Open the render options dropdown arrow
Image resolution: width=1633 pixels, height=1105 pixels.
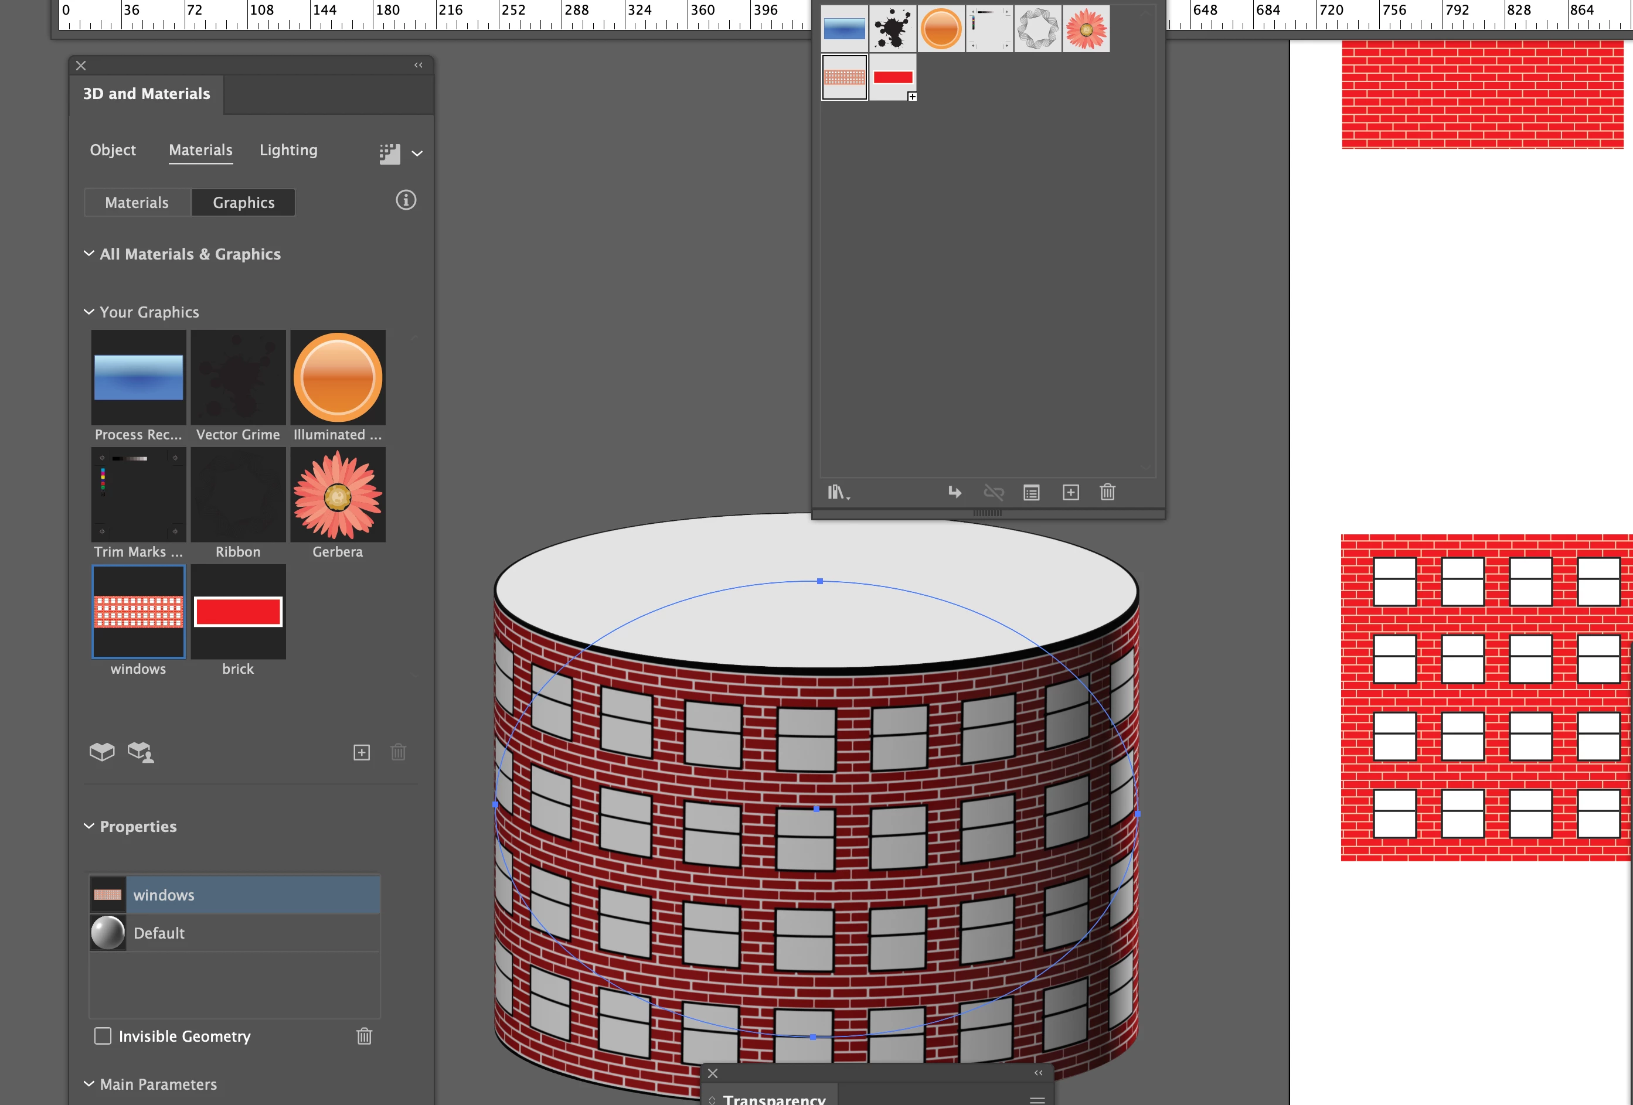click(x=417, y=153)
